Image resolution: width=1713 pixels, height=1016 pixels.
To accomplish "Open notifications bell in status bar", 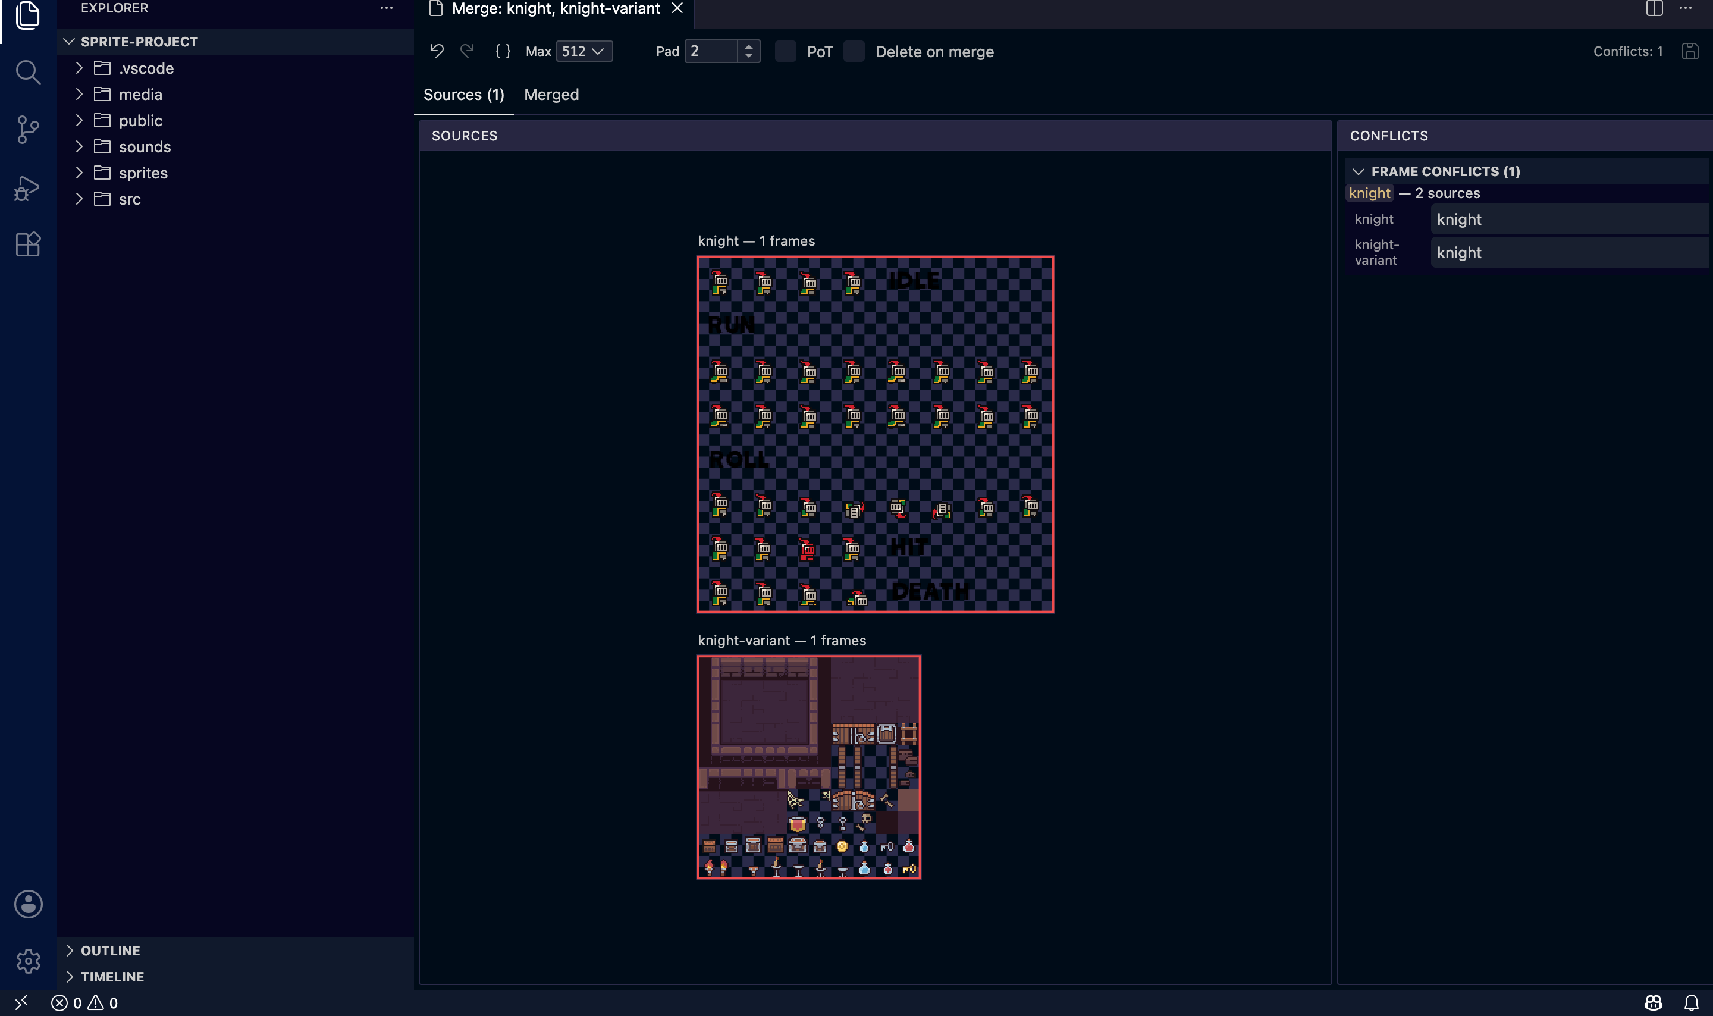I will pyautogui.click(x=1691, y=1003).
